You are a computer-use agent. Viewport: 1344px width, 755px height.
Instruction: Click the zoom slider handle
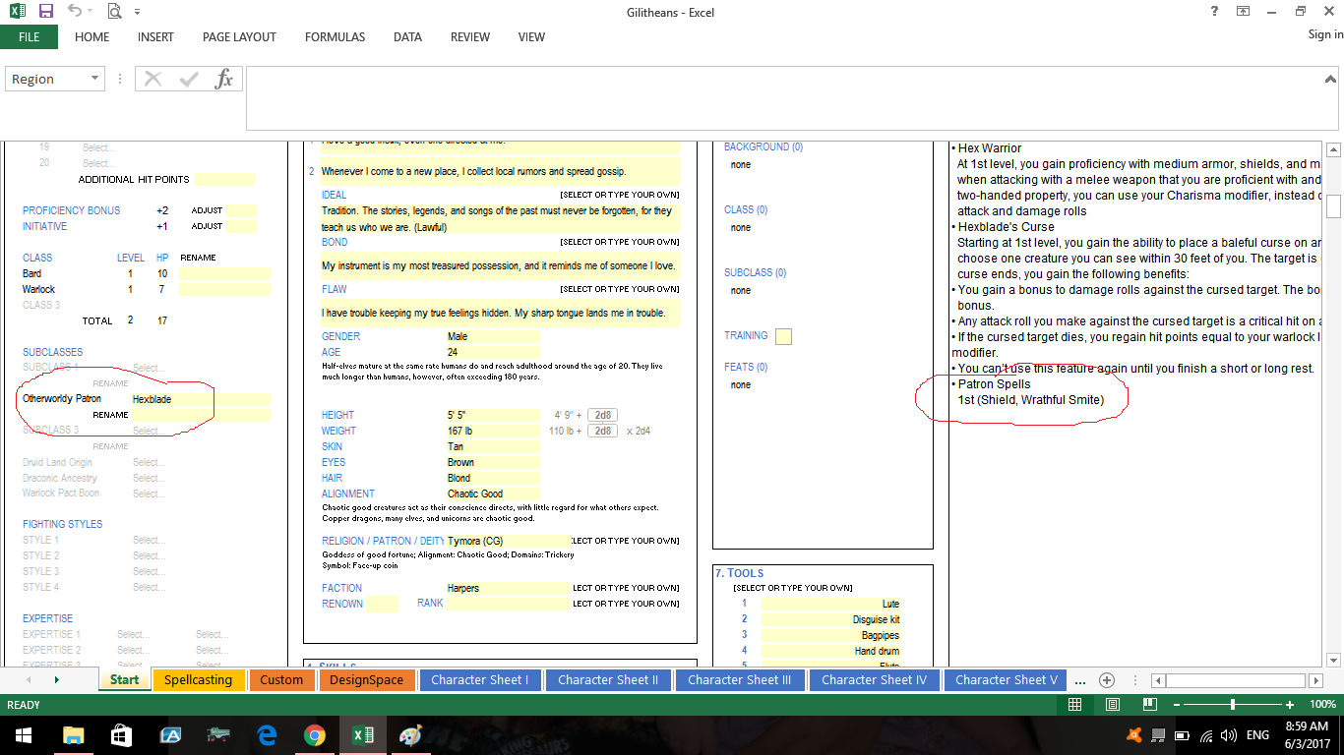click(x=1233, y=705)
